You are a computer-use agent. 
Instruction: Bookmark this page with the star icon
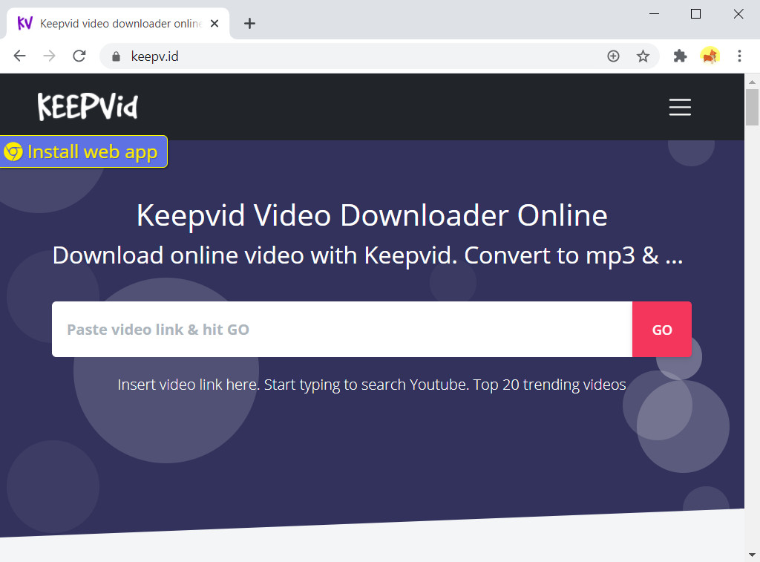point(643,56)
